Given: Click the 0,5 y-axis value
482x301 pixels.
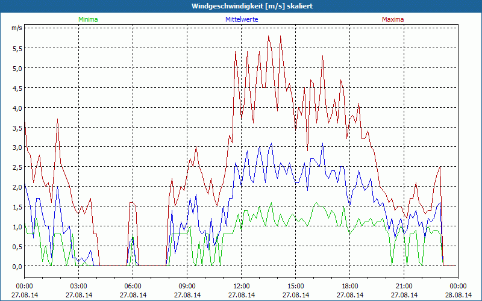Looking at the screenshot, I should point(17,247).
